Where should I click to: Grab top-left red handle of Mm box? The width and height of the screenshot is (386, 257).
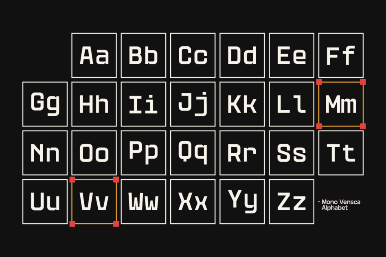click(319, 82)
